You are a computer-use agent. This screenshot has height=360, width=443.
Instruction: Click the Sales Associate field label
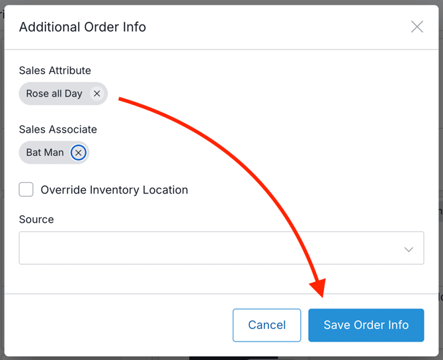[x=58, y=129]
